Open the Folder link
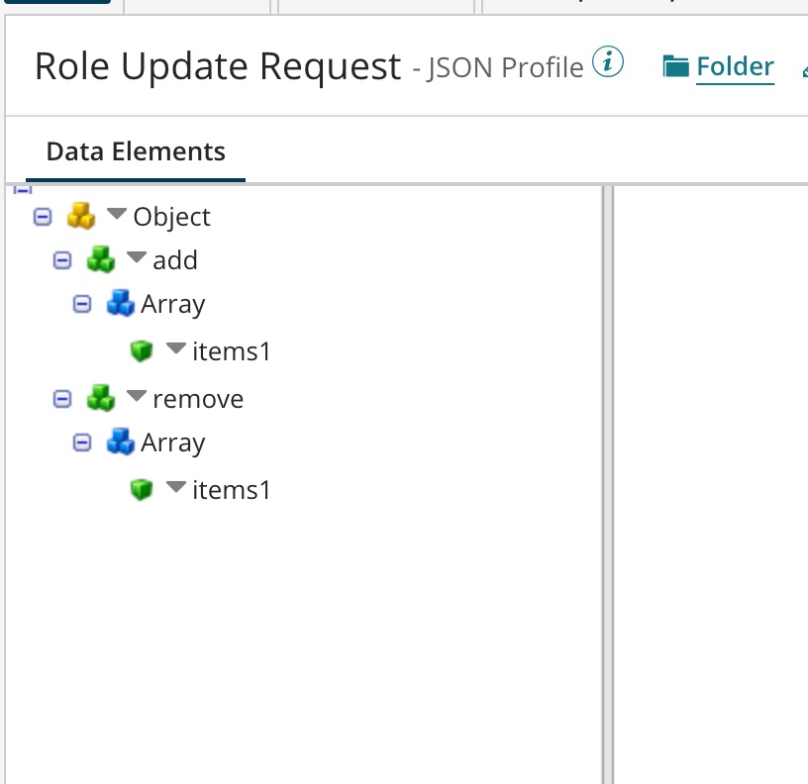 [x=735, y=67]
